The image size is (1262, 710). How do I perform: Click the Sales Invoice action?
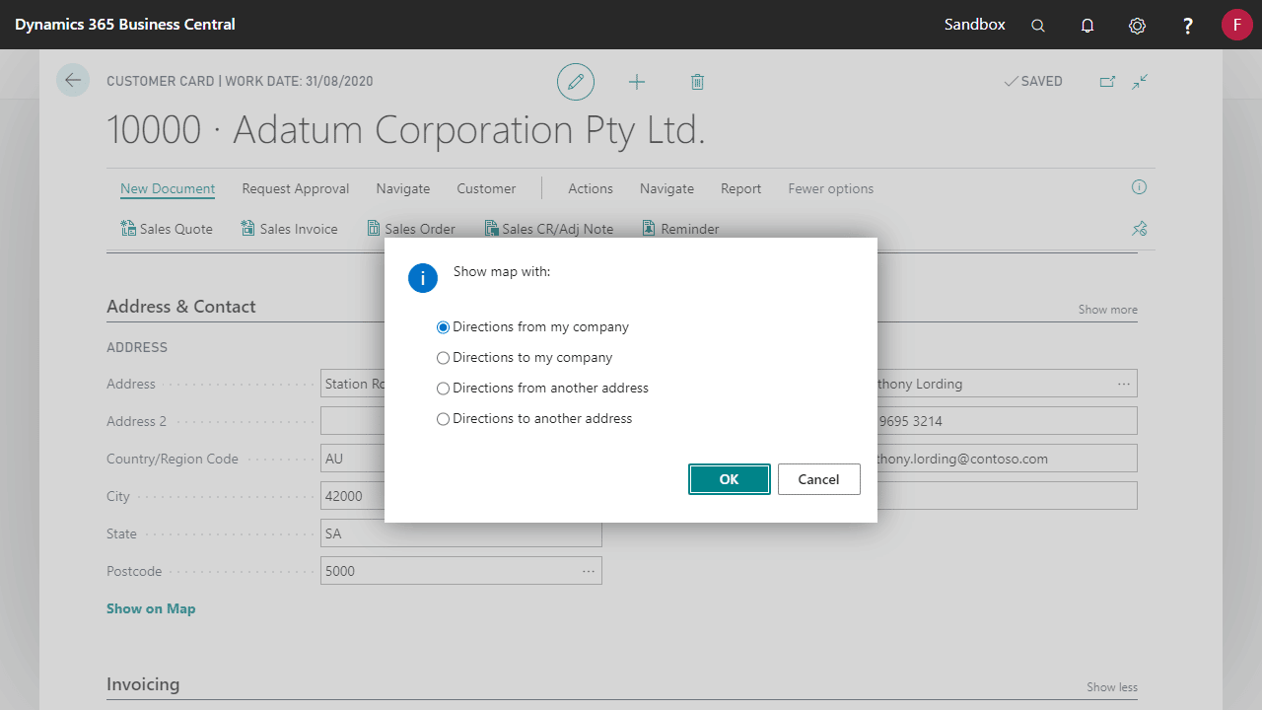coord(289,229)
